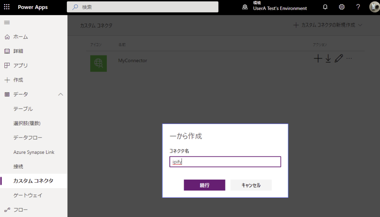
Task: Click the plus icon beside 作成
Action: 7,80
